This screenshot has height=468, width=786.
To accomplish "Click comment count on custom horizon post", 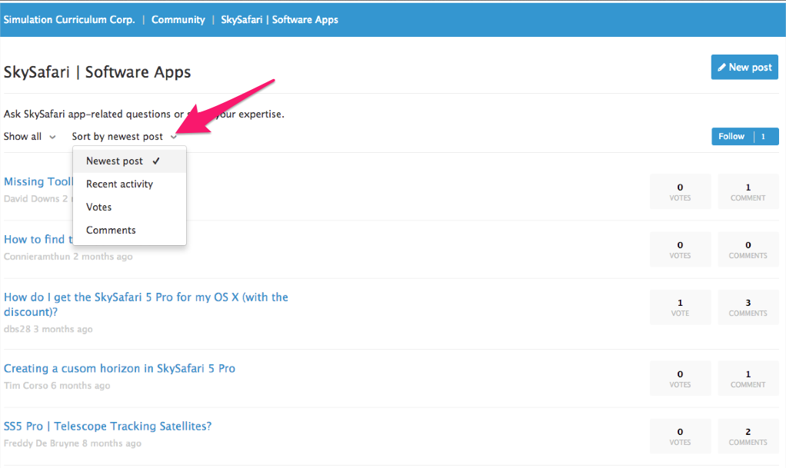I will pos(748,378).
